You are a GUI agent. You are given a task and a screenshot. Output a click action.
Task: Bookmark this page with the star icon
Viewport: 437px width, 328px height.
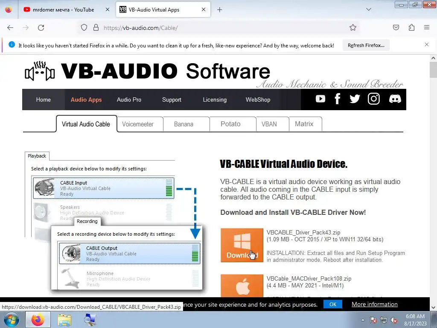tap(353, 28)
